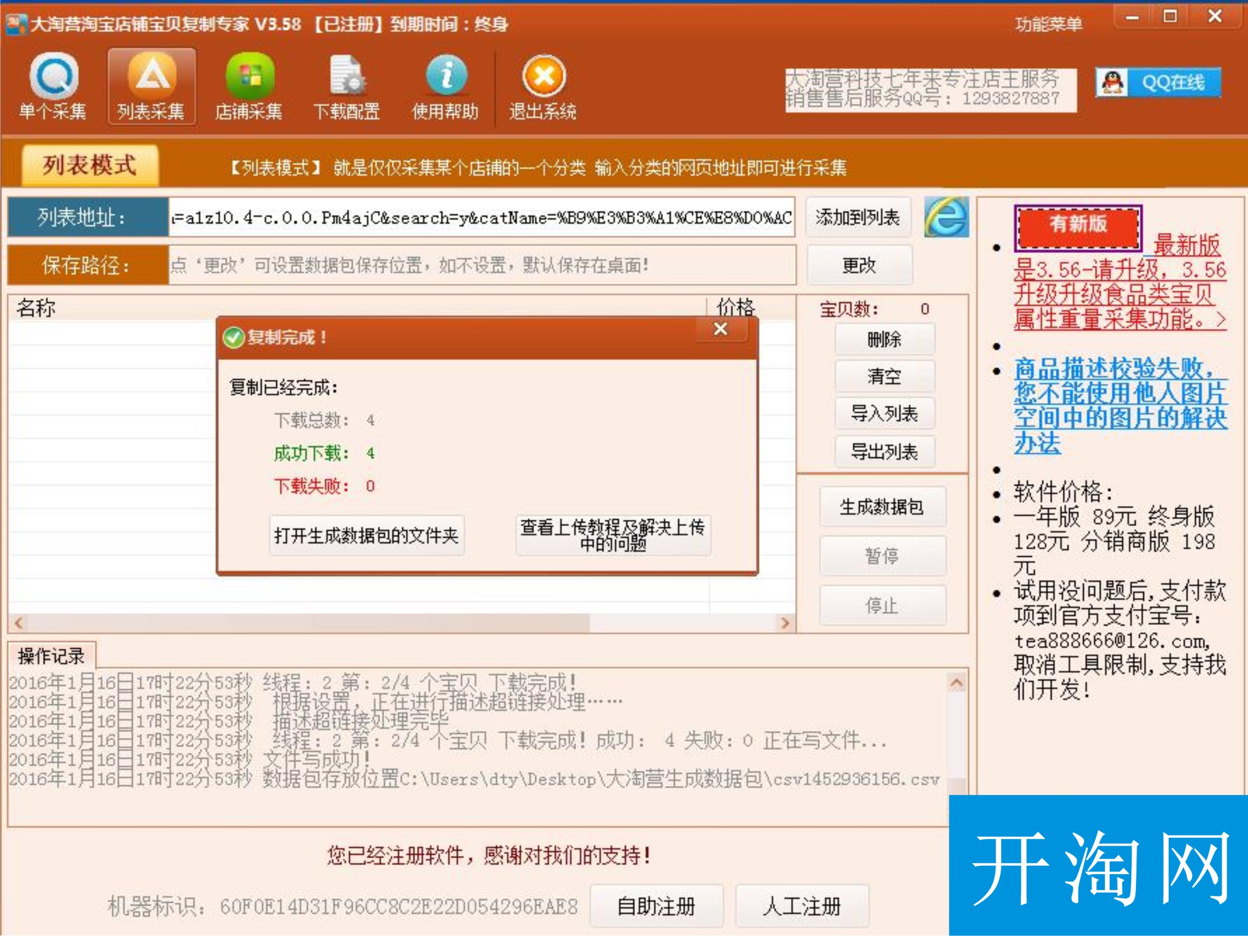
Task: Click the 退出系统 exit icon
Action: pyautogui.click(x=543, y=86)
